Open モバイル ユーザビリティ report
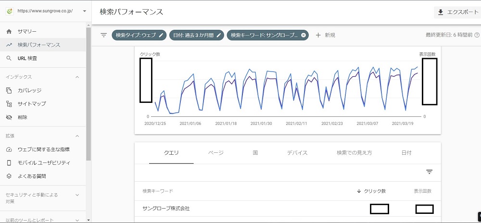The height and width of the screenshot is (223, 481). (x=43, y=162)
